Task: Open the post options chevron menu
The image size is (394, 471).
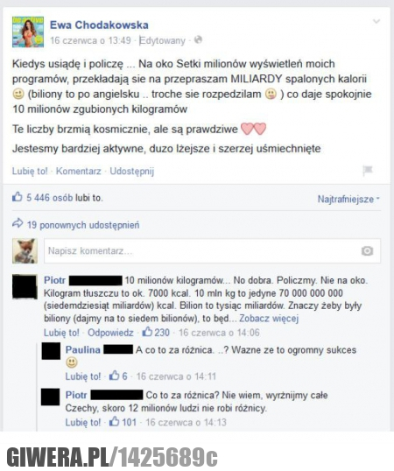Action: point(376,21)
